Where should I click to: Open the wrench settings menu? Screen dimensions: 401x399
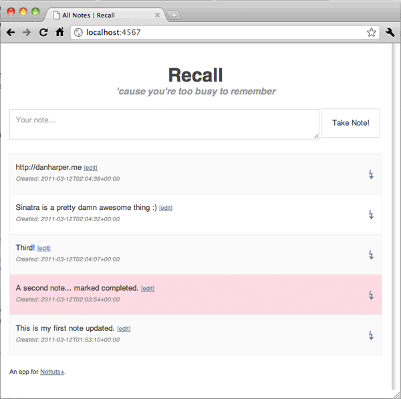390,32
